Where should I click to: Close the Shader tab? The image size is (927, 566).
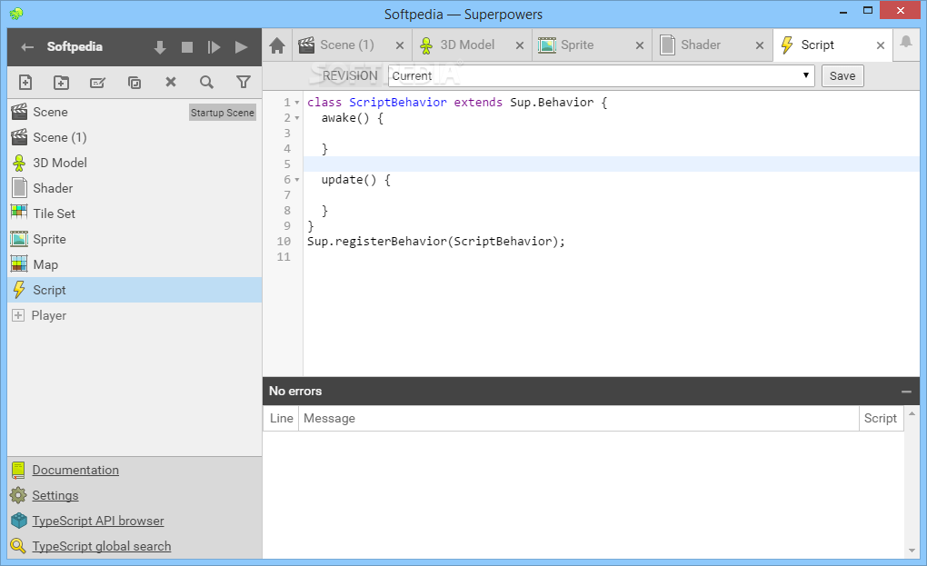point(760,45)
